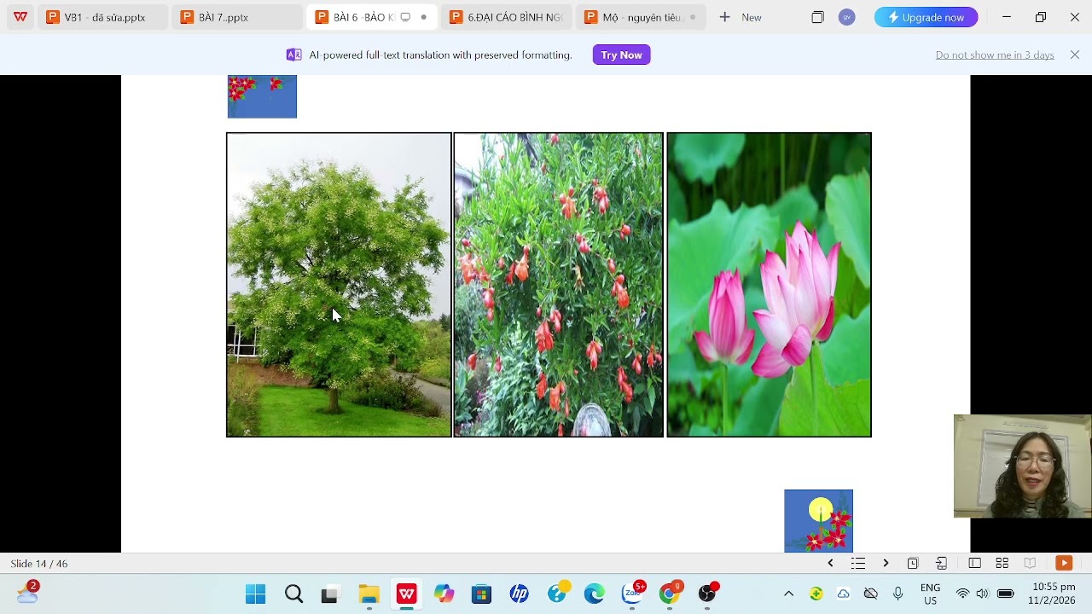Open Zalo from the taskbar
Image resolution: width=1092 pixels, height=614 pixels.
[633, 594]
